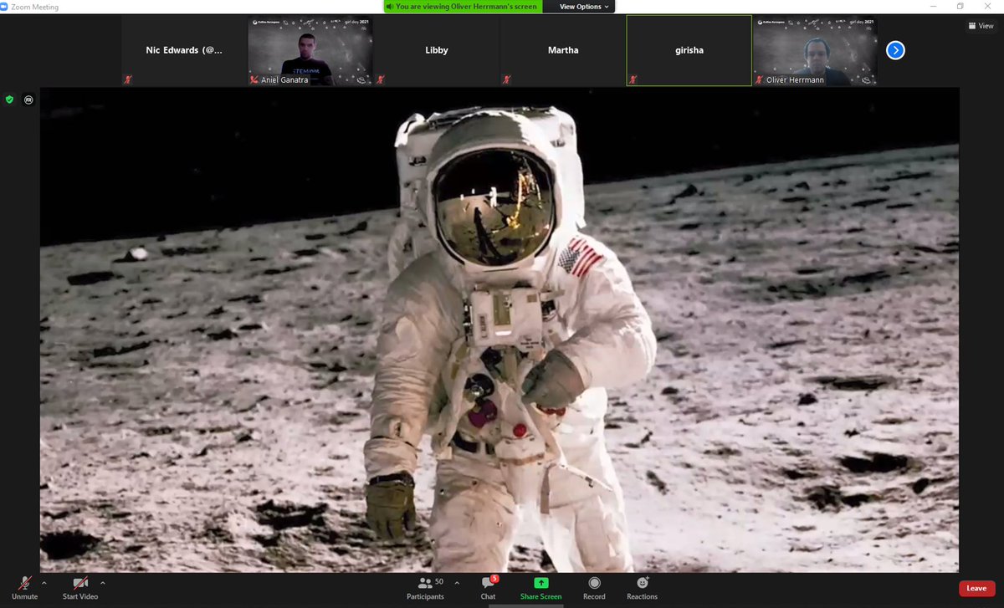Viewport: 1004px width, 608px height.
Task: Select Libby participant tile
Action: tap(437, 50)
